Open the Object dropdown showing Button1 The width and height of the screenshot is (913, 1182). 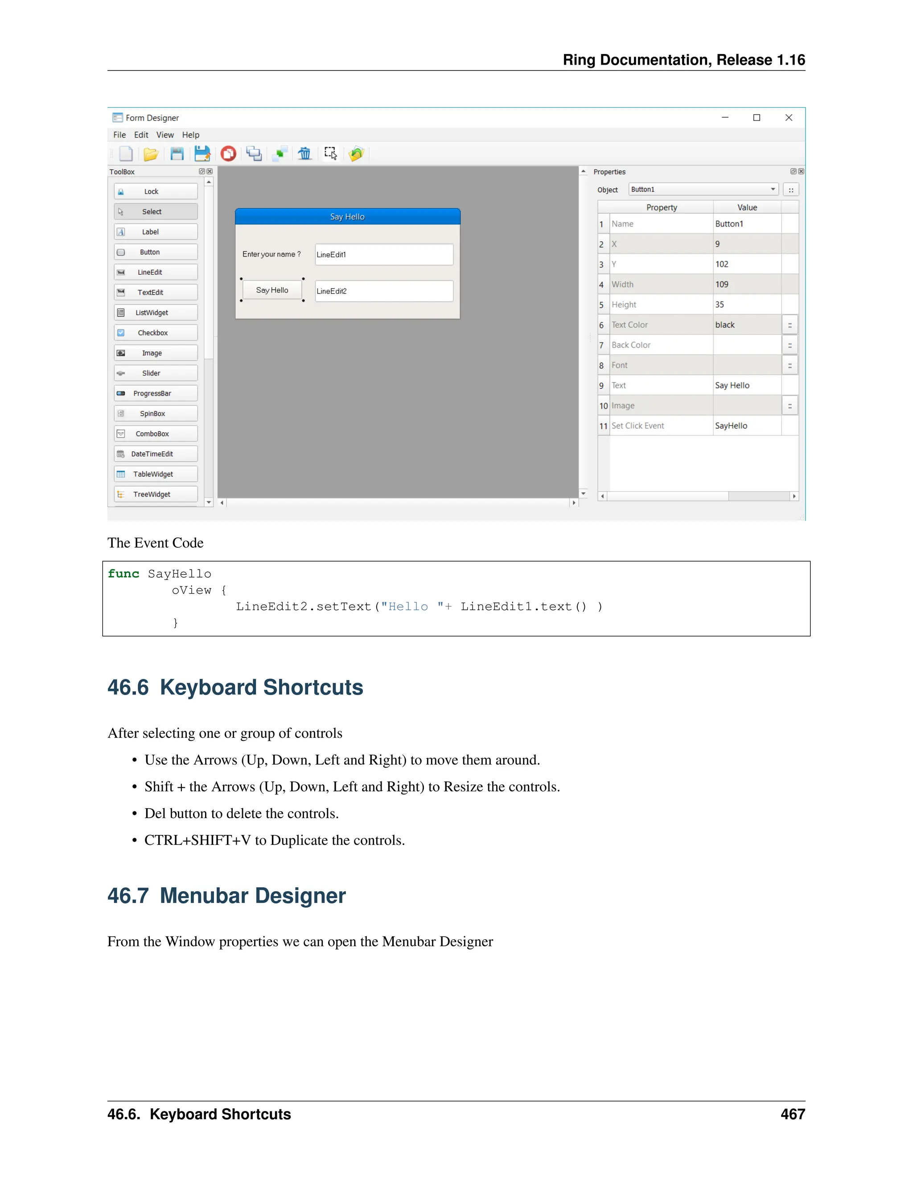(x=703, y=190)
